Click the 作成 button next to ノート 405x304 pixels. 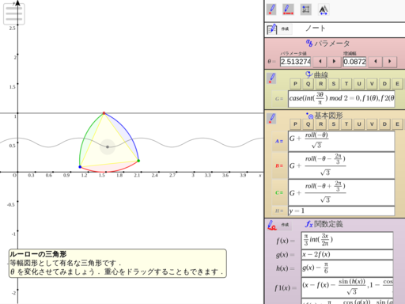pos(285,28)
